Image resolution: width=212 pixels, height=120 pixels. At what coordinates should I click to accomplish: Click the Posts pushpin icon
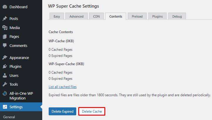click(5, 18)
